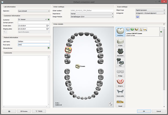Pick the Removable prosthesis category

click(120, 92)
